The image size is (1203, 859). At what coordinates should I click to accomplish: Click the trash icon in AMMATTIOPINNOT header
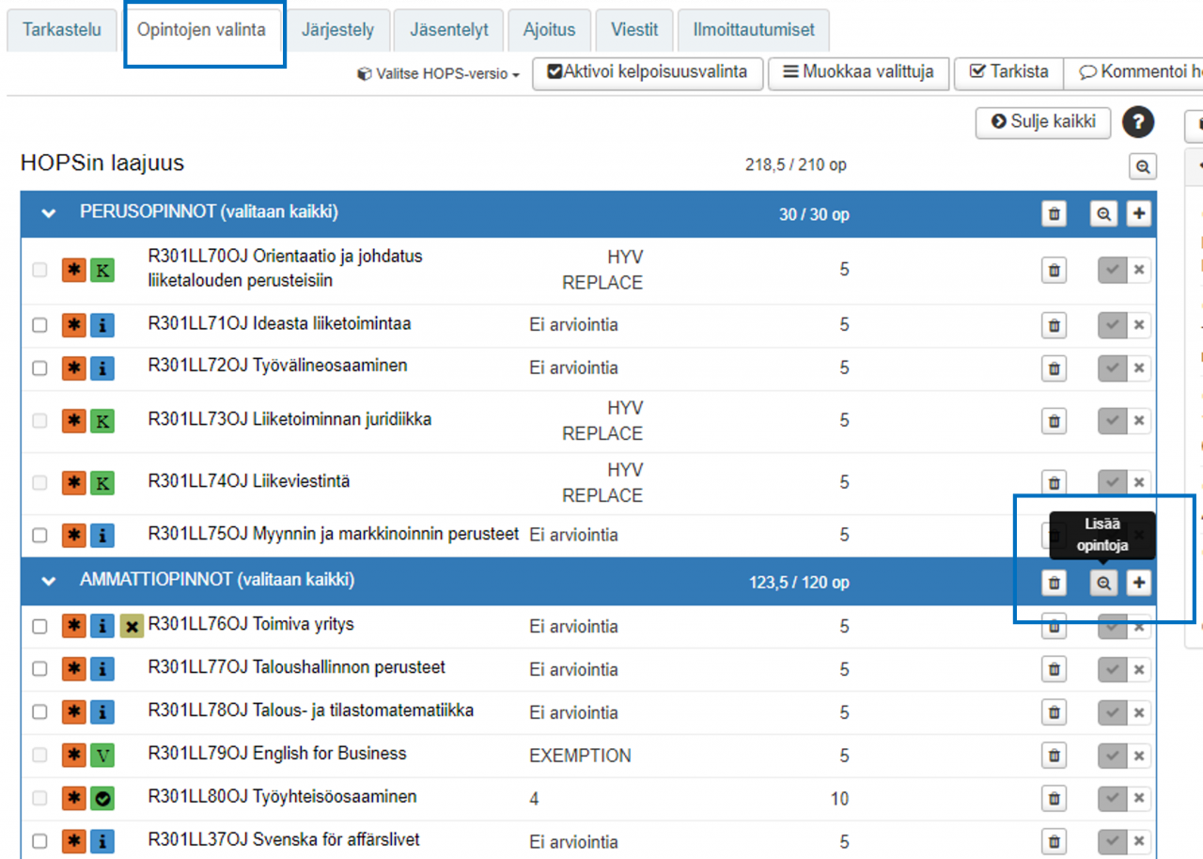pos(1055,583)
